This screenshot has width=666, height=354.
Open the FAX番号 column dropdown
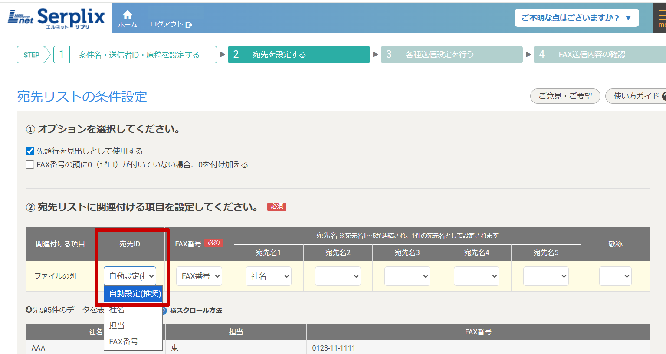[x=199, y=276]
